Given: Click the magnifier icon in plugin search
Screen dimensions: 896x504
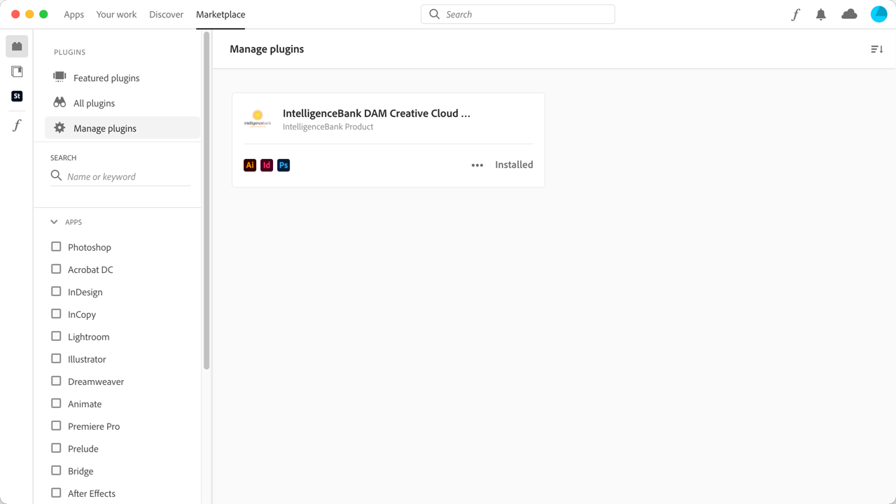Looking at the screenshot, I should coord(57,176).
